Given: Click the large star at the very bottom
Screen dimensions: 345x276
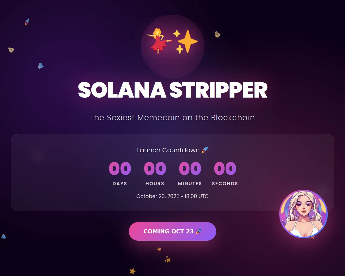Looking at the screenshot, I should [x=132, y=271].
